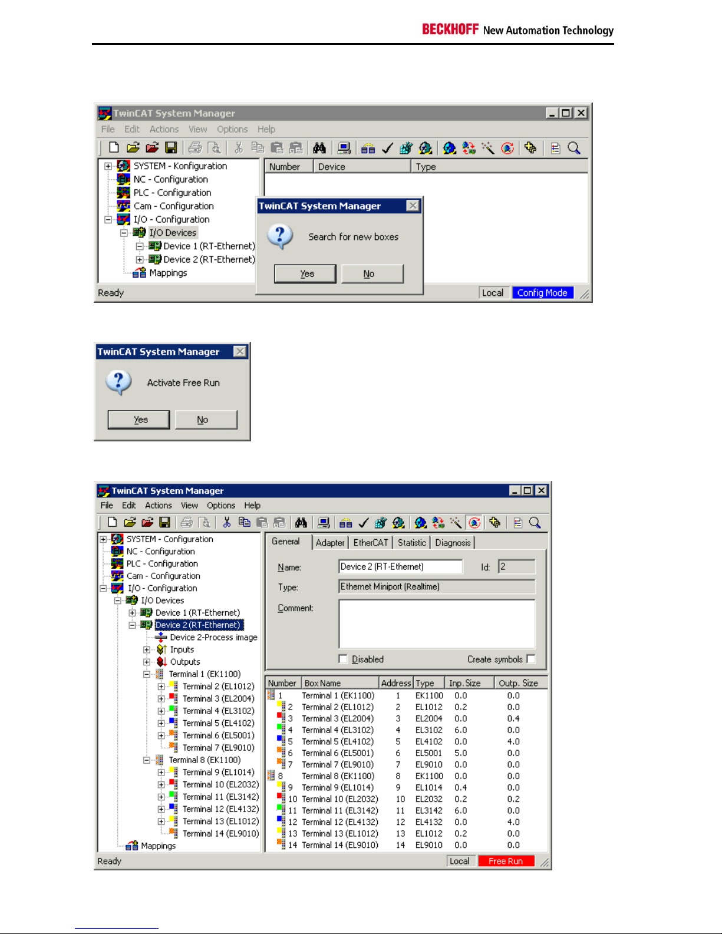
Task: Click Choose Target computer icon in Config Mode window
Action: point(345,148)
